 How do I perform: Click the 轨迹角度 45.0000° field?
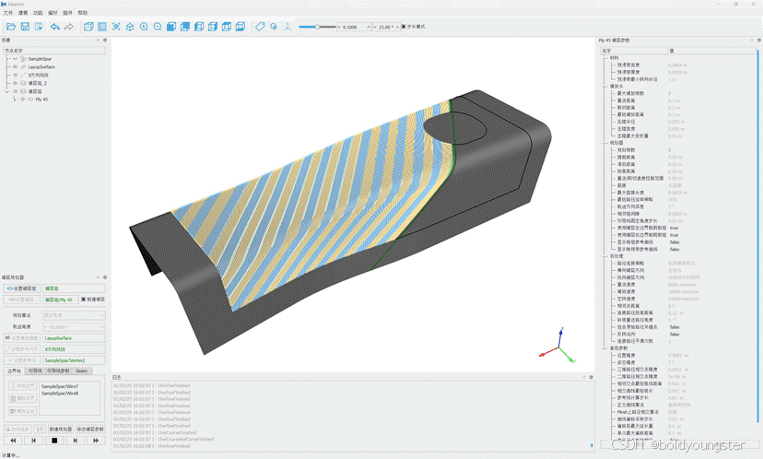[74, 326]
